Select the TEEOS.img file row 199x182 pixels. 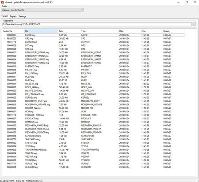tap(96, 146)
